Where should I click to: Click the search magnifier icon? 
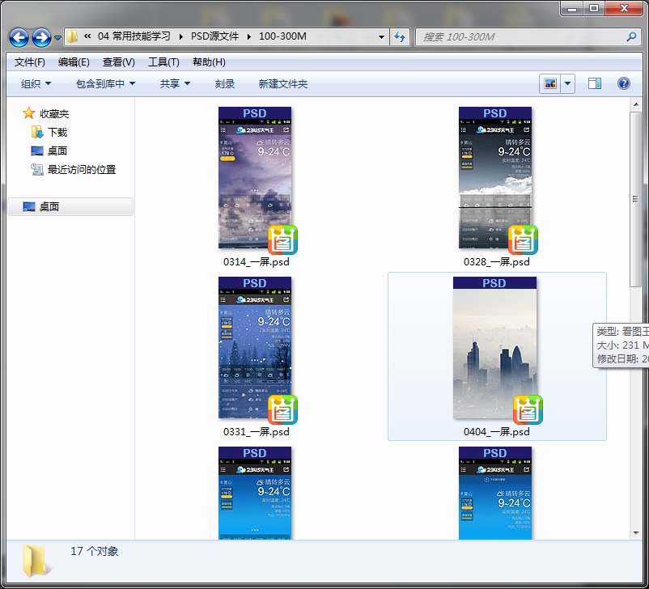[631, 36]
